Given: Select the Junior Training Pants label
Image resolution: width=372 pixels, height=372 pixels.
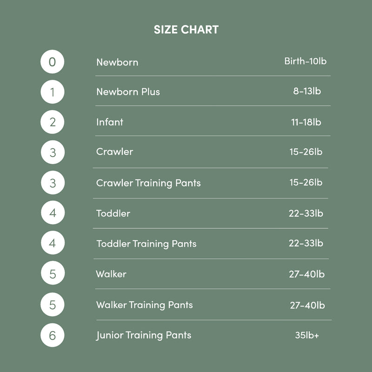Looking at the screenshot, I should pyautogui.click(x=144, y=335).
